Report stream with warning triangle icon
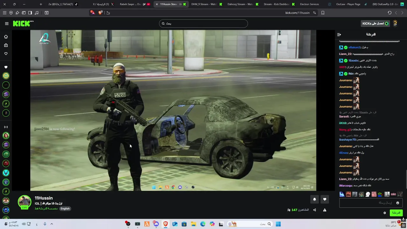This screenshot has height=229, width=407. click(325, 210)
